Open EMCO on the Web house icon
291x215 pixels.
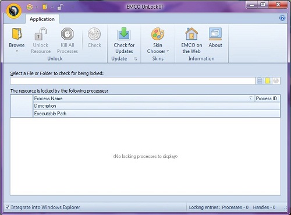(x=191, y=34)
